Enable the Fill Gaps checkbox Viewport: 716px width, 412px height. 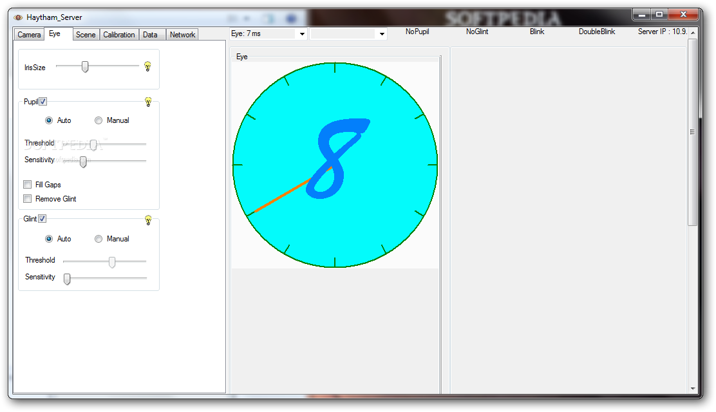pos(28,185)
